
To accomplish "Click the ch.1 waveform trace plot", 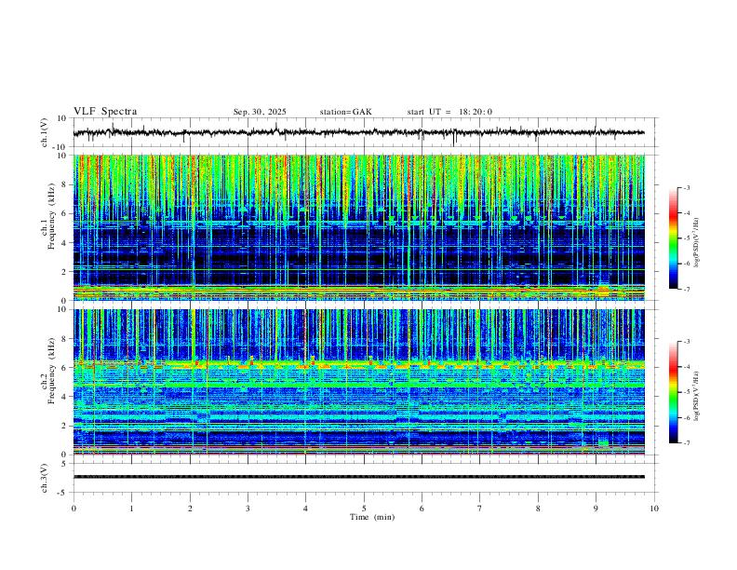I will [x=358, y=132].
